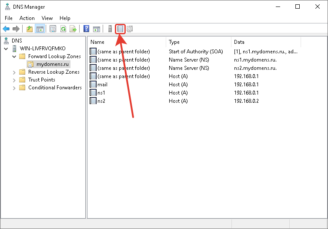Viewport: 328px width, 229px height.
Task: Collapse the Forward Lookup Zones node
Action: coord(14,56)
